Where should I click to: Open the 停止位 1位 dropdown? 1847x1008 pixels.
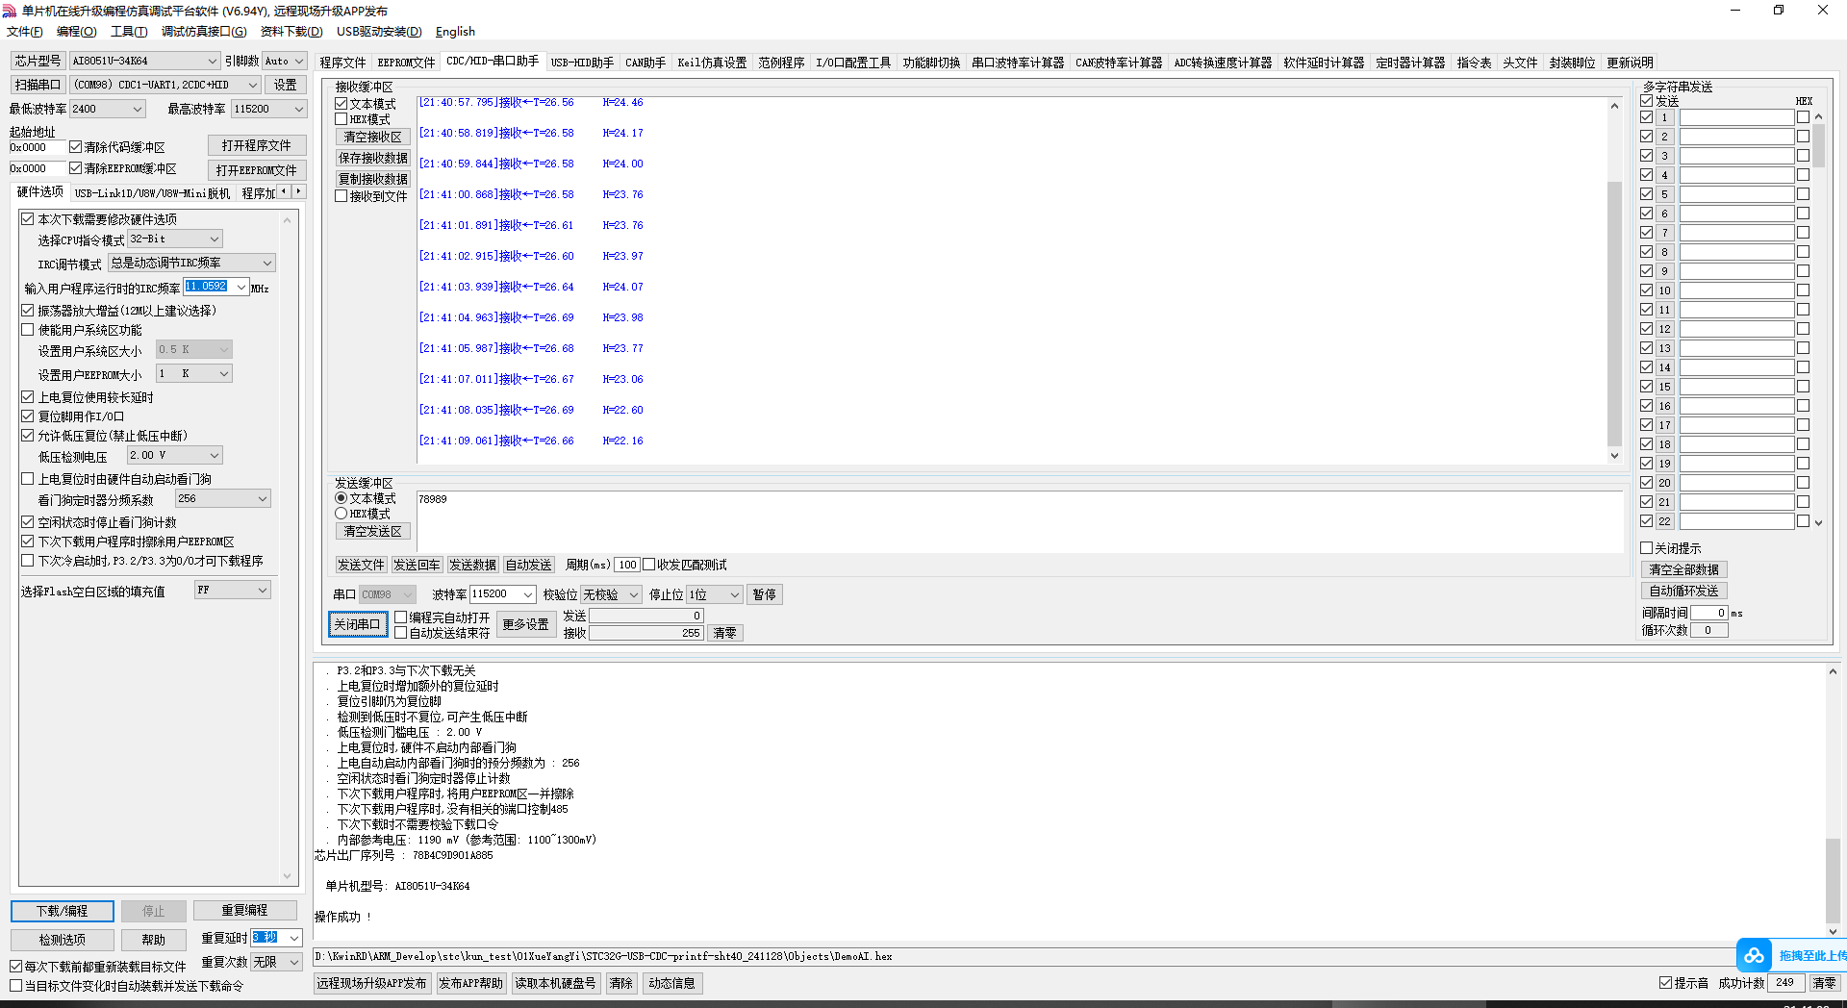(x=715, y=594)
